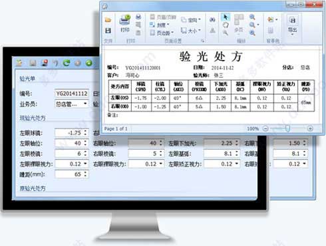Open the 页面设置 dialog launcher arrow

[203, 41]
